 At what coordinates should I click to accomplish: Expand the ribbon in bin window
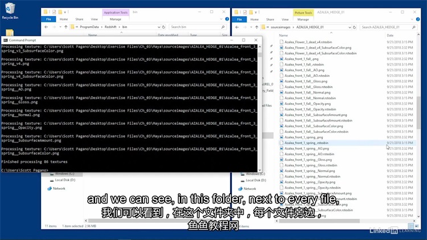pyautogui.click(x=221, y=19)
